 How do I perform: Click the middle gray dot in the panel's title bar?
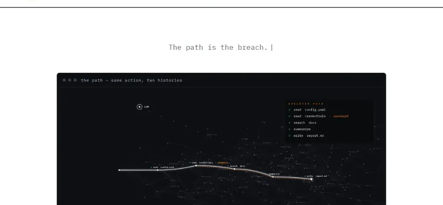70,80
